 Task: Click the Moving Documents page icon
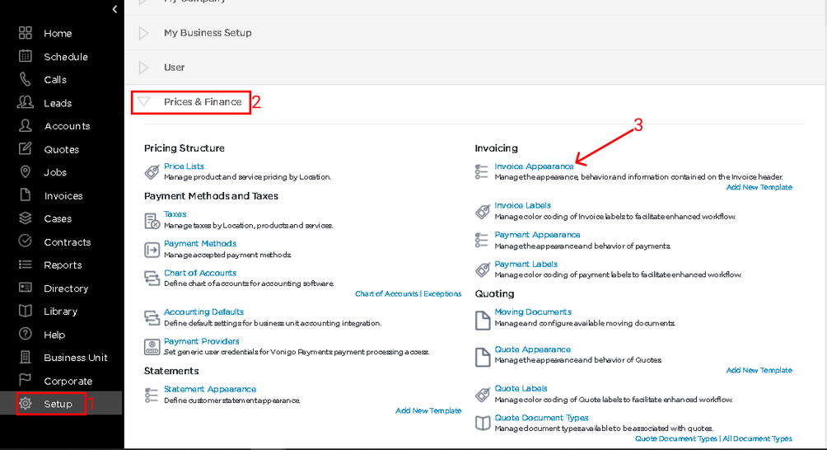(x=483, y=321)
